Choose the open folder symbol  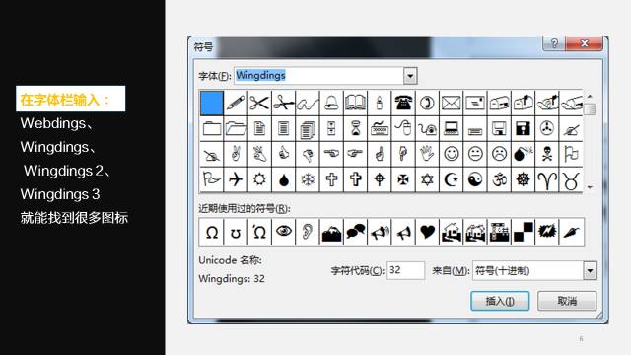point(236,129)
